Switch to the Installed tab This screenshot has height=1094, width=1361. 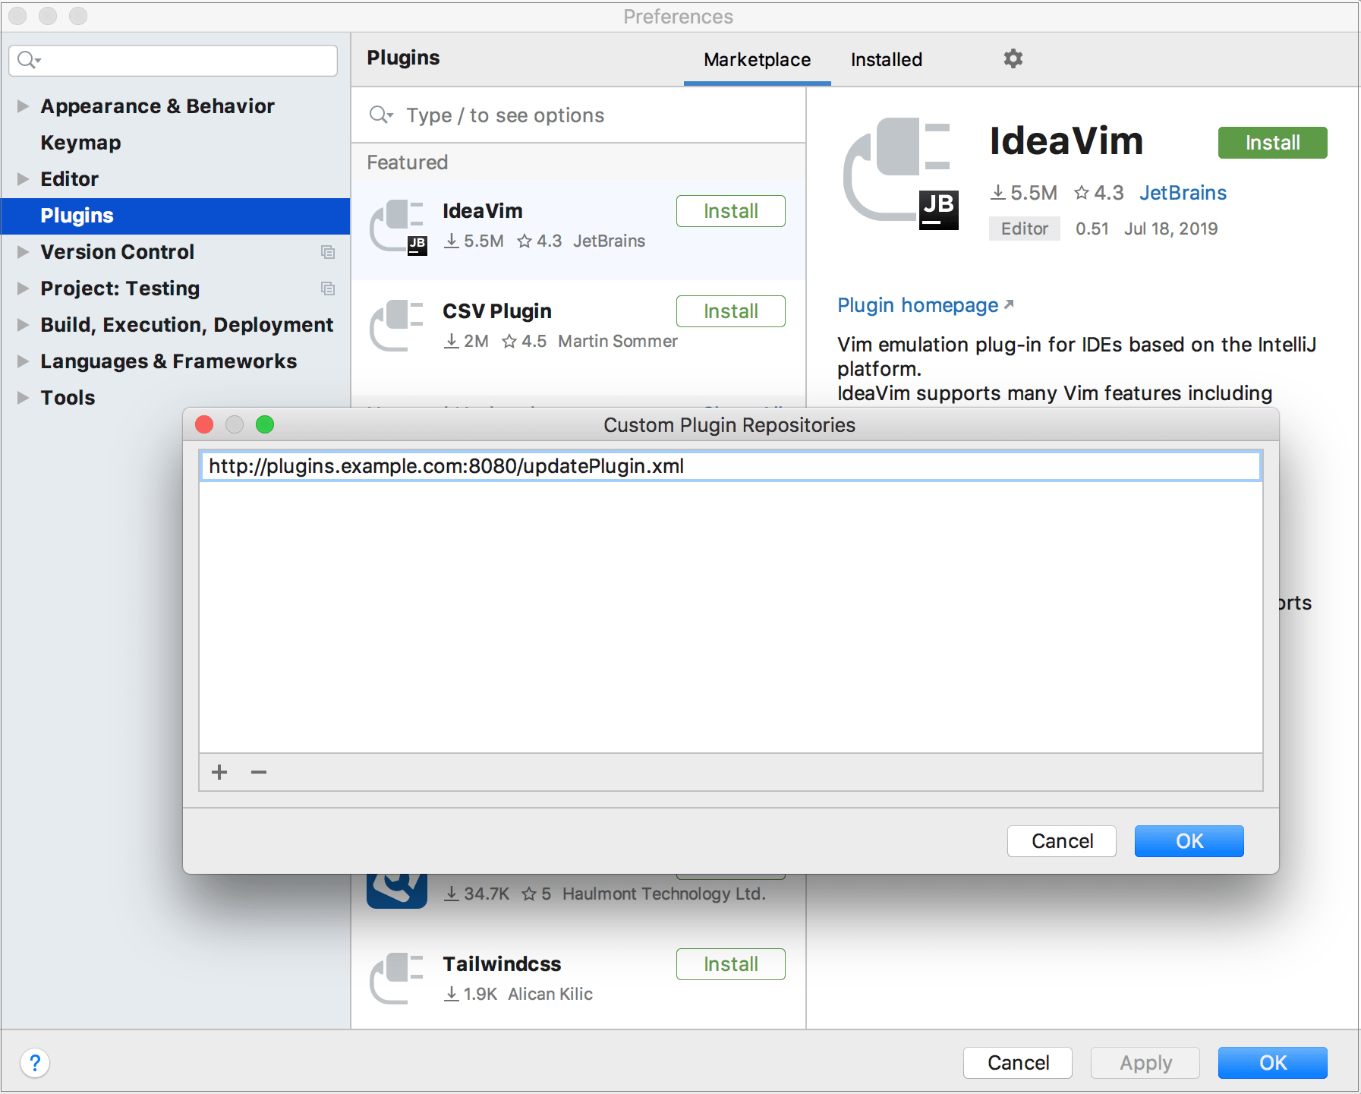pyautogui.click(x=886, y=59)
